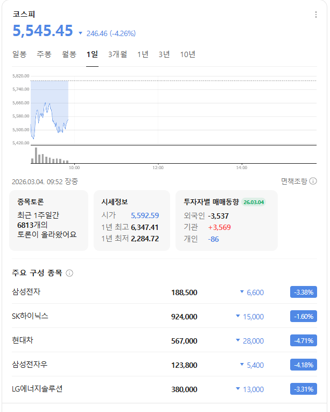Click the -1.60% badge for SK하이닉스
This screenshot has width=330, height=412.
tap(304, 316)
